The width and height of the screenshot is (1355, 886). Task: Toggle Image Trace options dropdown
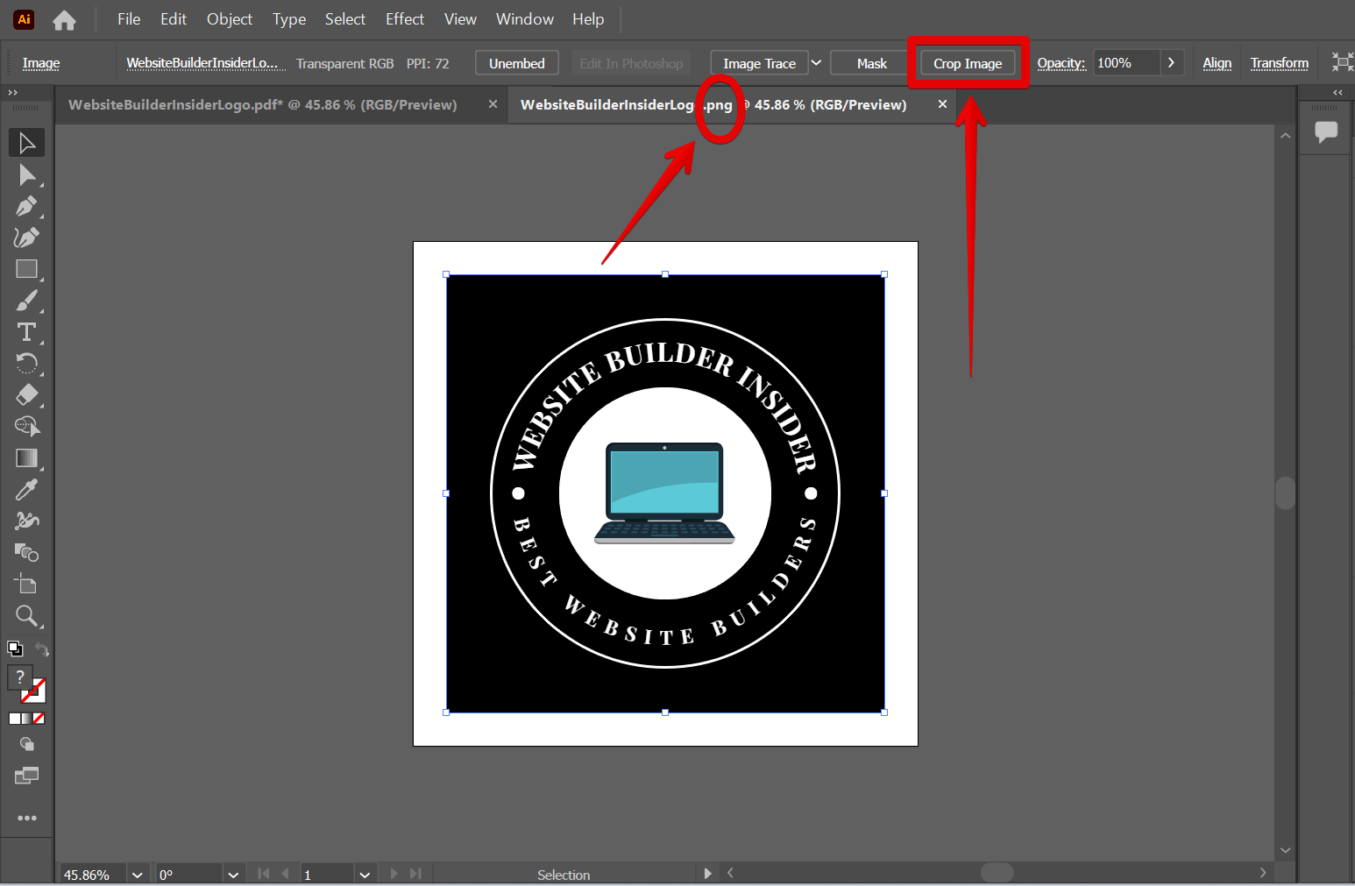[x=816, y=62]
